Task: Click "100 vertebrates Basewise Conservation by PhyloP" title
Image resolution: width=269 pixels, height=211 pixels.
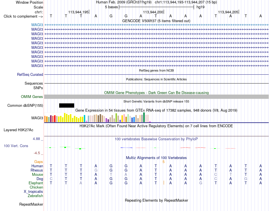Action: [156, 139]
